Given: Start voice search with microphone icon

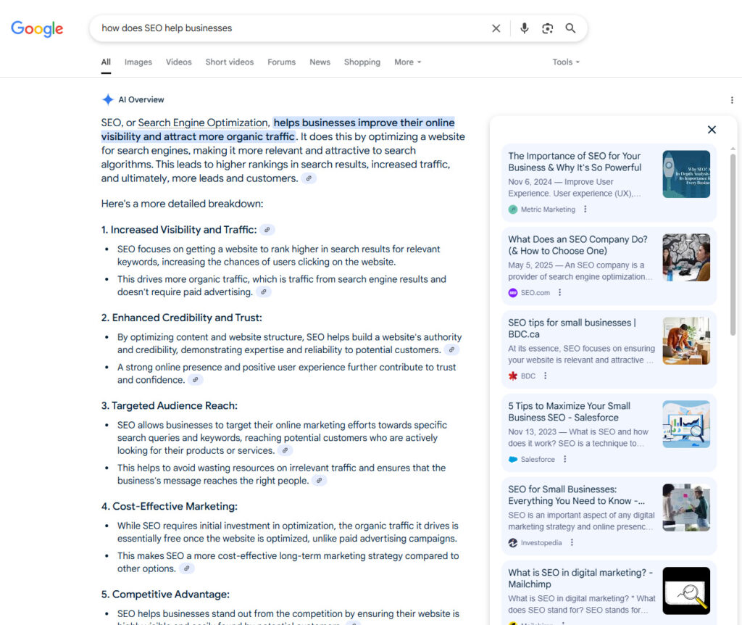Looking at the screenshot, I should pos(525,28).
